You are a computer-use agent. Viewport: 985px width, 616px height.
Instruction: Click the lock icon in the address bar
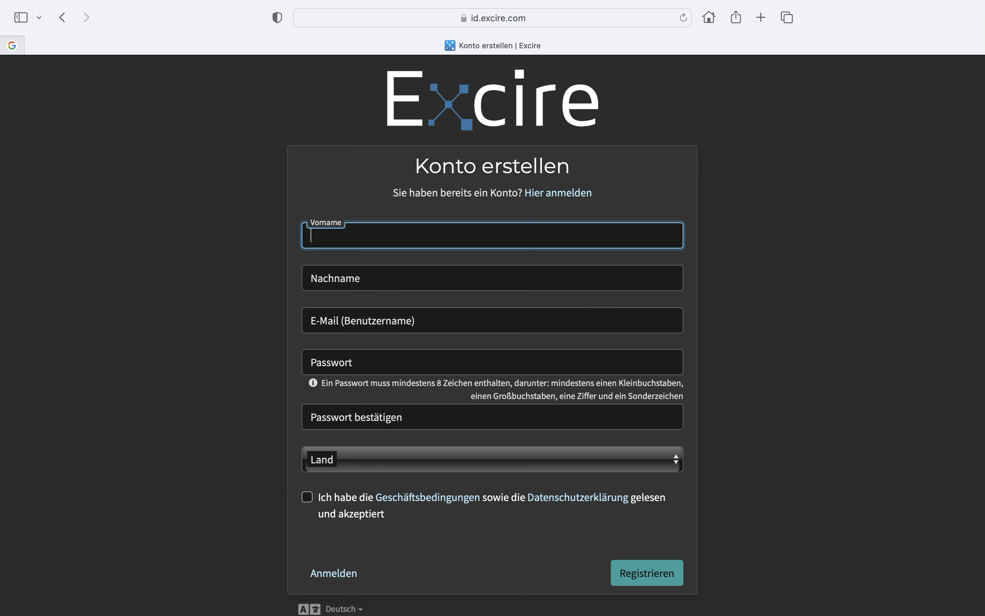pos(463,18)
